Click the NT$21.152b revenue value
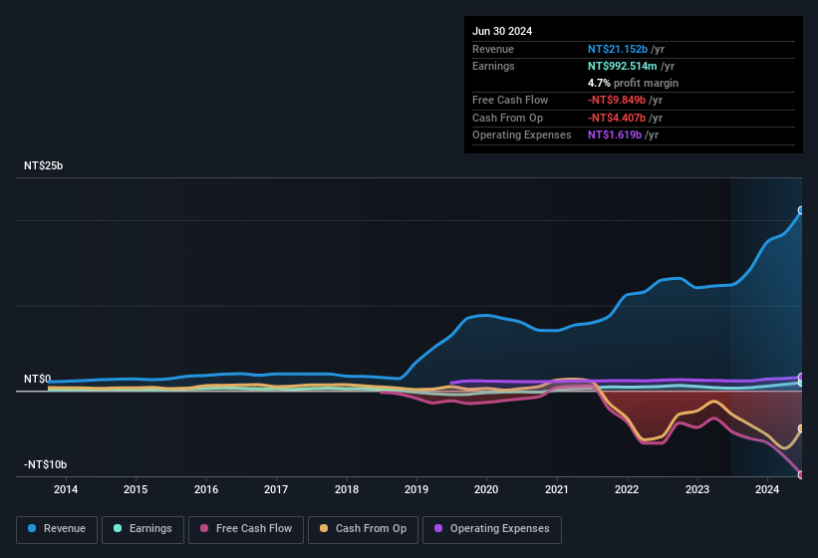This screenshot has width=818, height=558. 618,49
